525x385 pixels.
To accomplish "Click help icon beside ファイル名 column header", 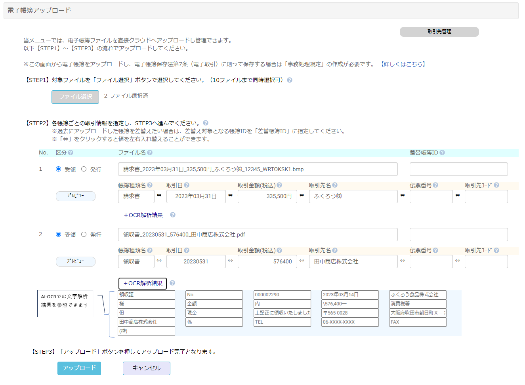I will (x=150, y=152).
